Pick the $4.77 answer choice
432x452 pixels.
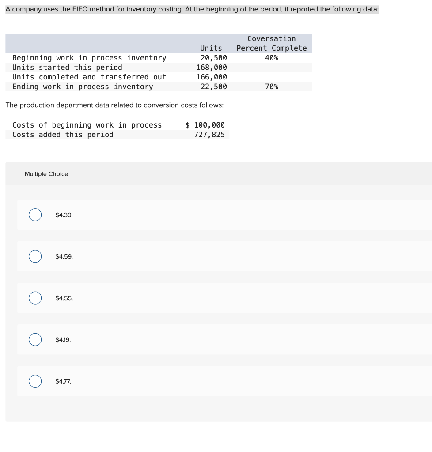[35, 381]
